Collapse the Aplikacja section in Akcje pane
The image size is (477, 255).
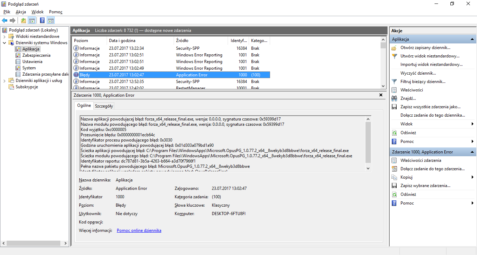point(472,39)
